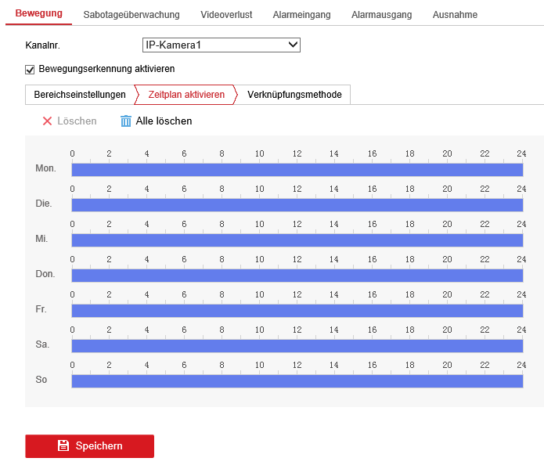Viewport: 544px width, 476px height.
Task: Select the Zeitplan aktivieren sub-tab
Action: [x=186, y=95]
